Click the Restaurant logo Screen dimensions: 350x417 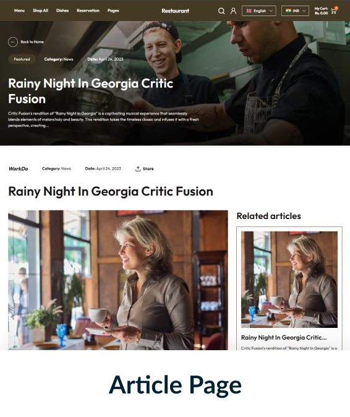point(176,11)
